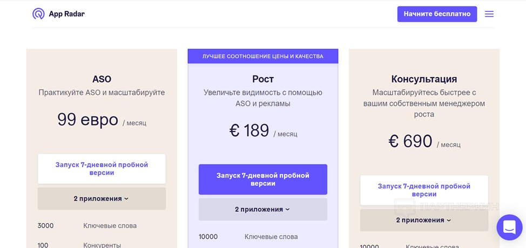Viewport: 526px width, 248px height.
Task: Click the 'Лучшее соотношение цены и качества' banner
Action: [x=263, y=56]
